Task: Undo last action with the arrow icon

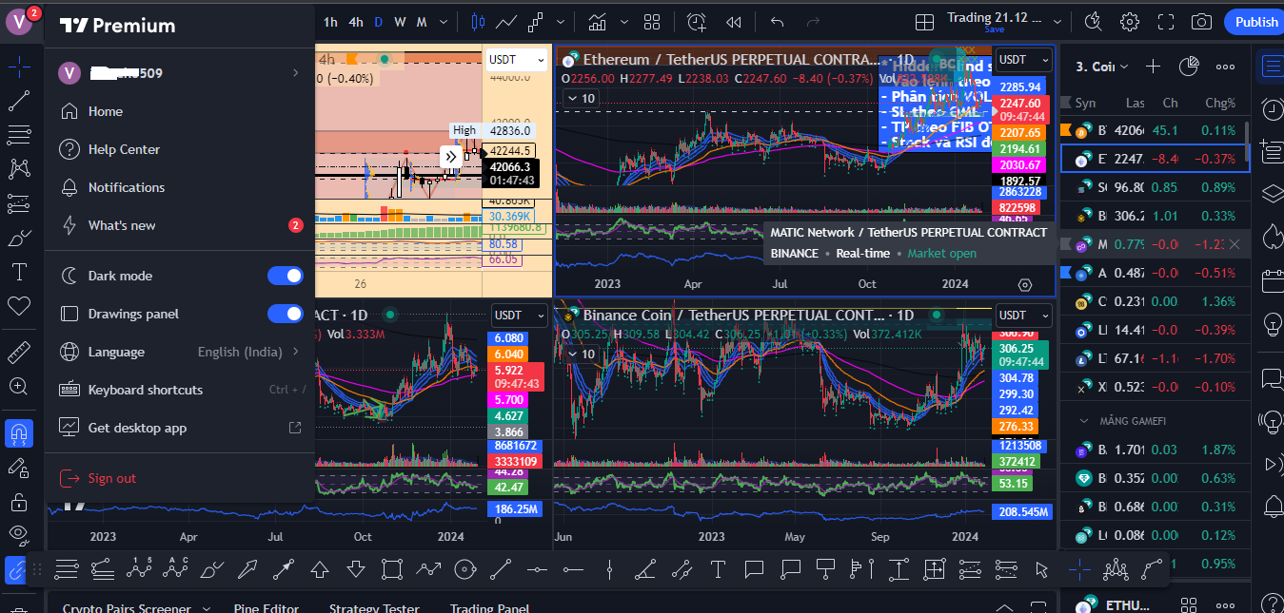Action: point(776,21)
